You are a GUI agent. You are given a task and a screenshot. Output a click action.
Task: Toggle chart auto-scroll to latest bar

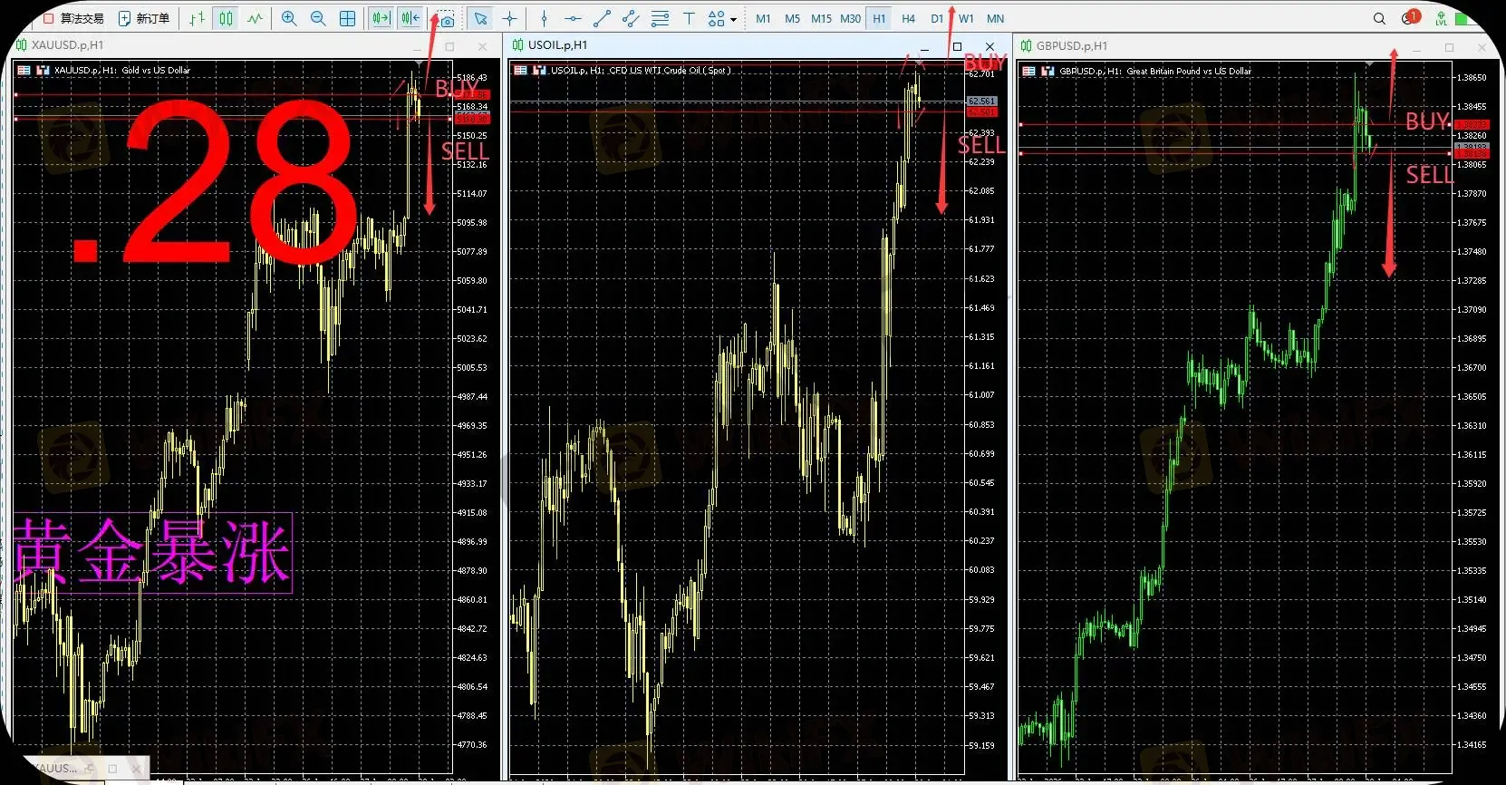[381, 18]
